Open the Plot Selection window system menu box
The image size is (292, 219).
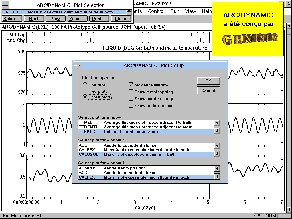5,5
